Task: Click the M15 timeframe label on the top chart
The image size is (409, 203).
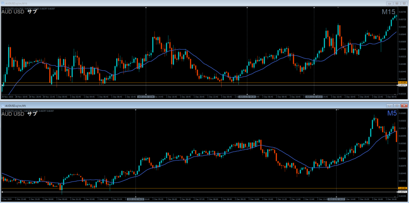Action: 388,12
